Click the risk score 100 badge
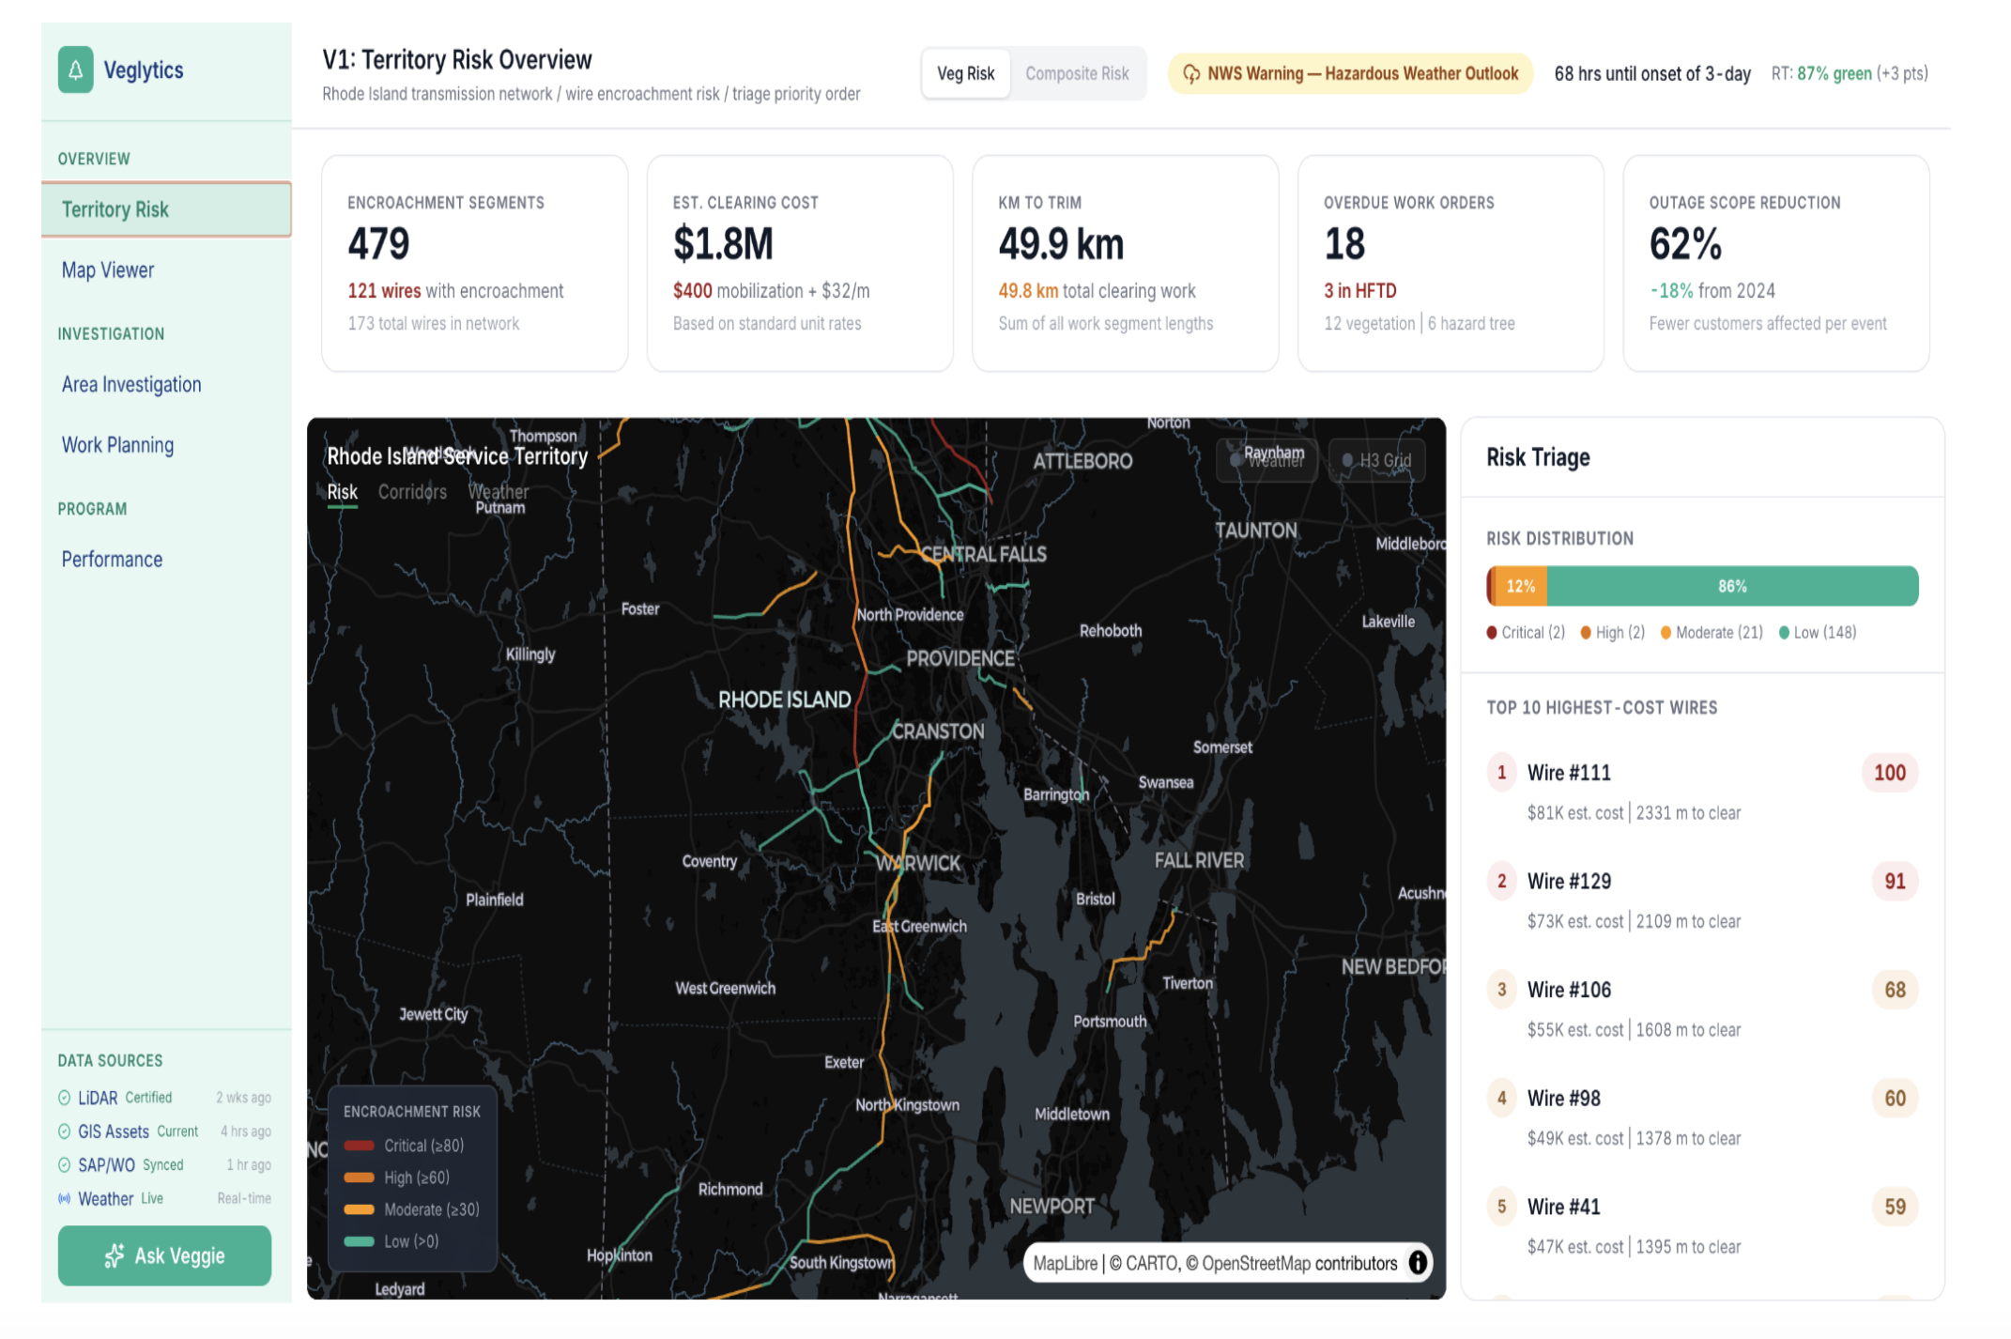The width and height of the screenshot is (2011, 1339). click(1889, 773)
